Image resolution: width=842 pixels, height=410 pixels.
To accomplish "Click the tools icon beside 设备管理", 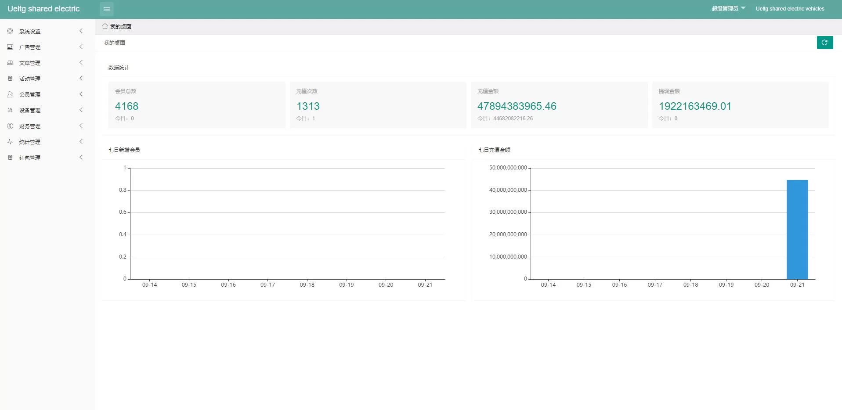I will point(10,110).
